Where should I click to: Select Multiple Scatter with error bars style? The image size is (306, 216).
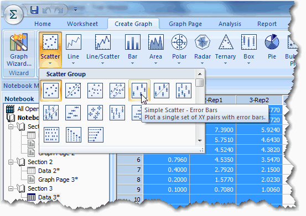tap(184, 91)
